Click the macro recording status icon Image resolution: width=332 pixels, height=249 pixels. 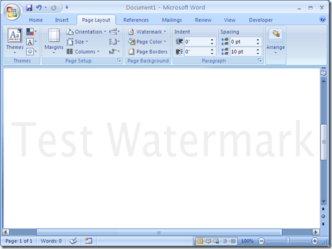click(88, 241)
